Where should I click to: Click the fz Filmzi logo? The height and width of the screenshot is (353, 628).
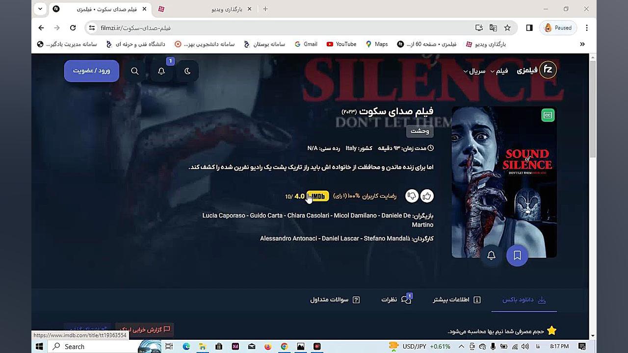coord(548,70)
